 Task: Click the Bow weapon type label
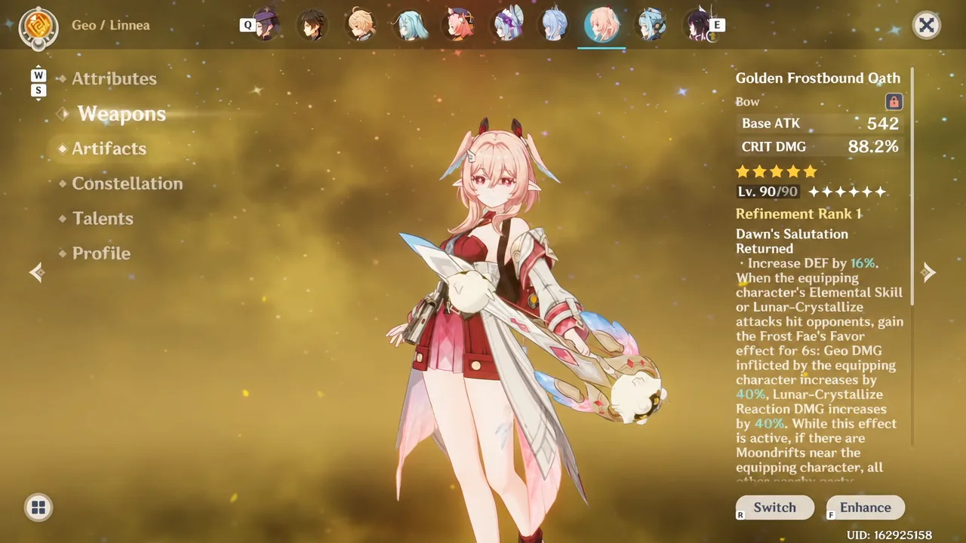pyautogui.click(x=748, y=102)
